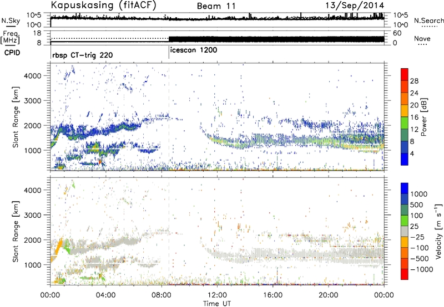This screenshot has height=307, width=444.
Task: Click the blue swatch at Velocity 1000
Action: click(x=405, y=188)
